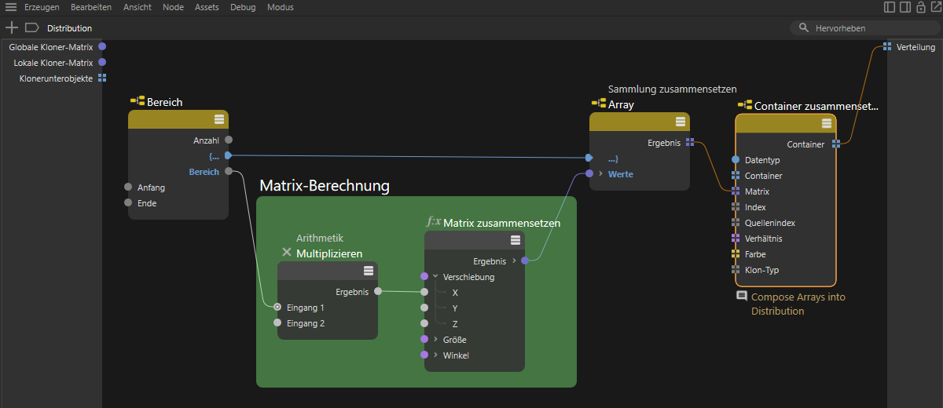Click the Distribution breadcrumb label
Image resolution: width=943 pixels, height=408 pixels.
(x=69, y=28)
